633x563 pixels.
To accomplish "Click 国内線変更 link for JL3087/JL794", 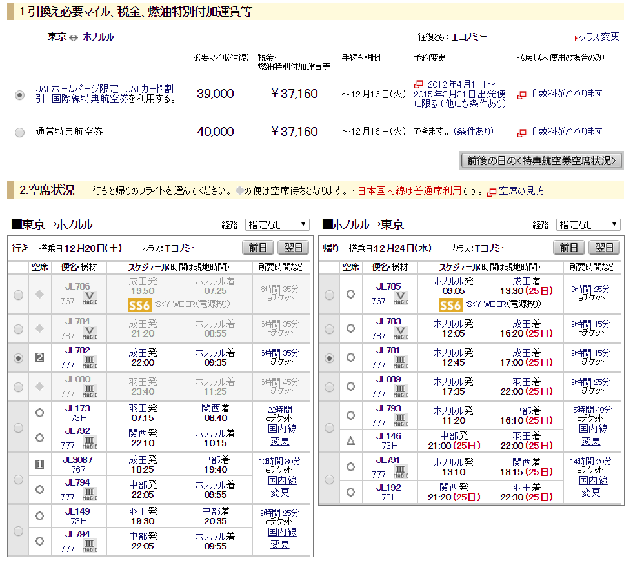I will pyautogui.click(x=282, y=486).
